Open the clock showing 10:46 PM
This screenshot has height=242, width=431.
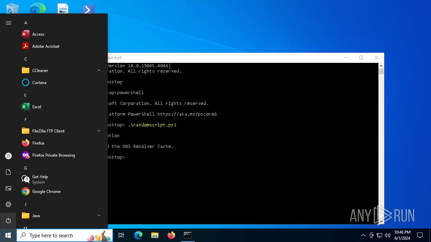pos(402,235)
